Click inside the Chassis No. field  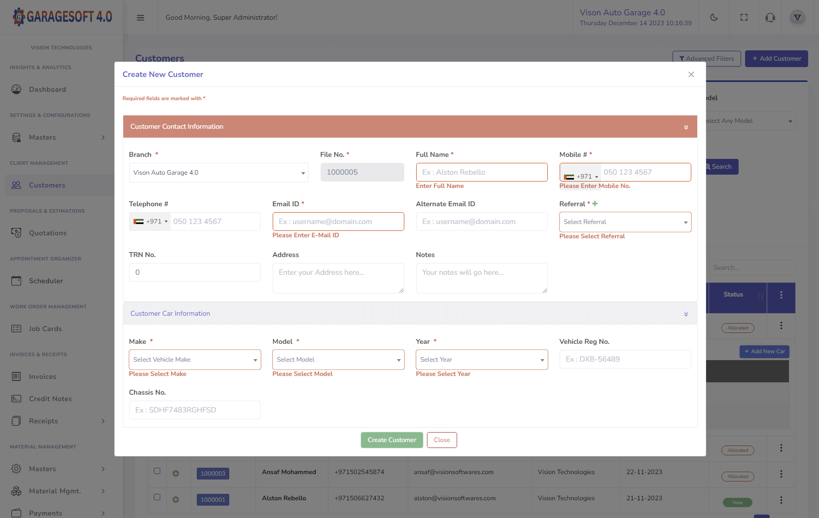pos(194,410)
